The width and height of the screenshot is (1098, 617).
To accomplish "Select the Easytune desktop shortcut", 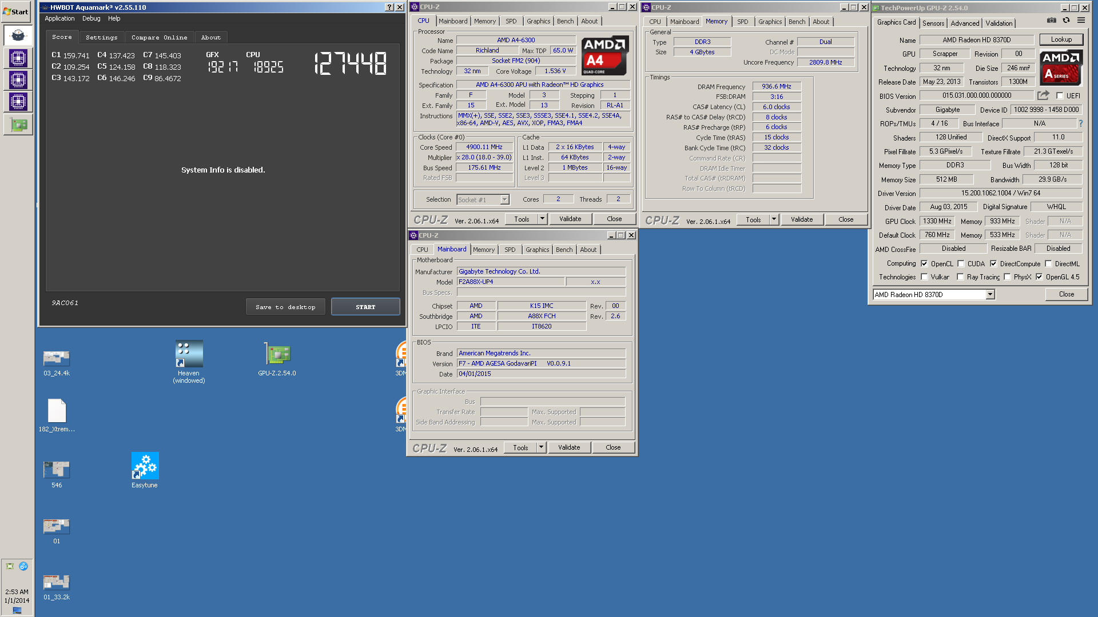I will (x=145, y=470).
